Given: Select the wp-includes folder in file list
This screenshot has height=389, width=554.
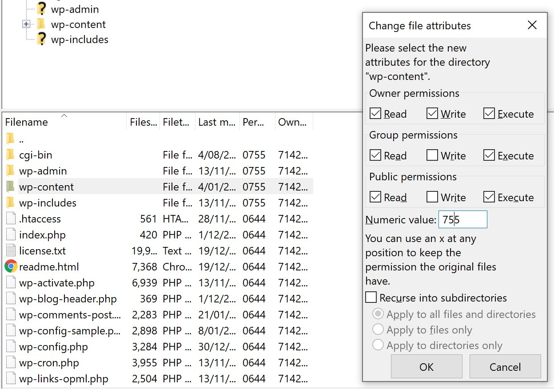Looking at the screenshot, I should (x=48, y=203).
